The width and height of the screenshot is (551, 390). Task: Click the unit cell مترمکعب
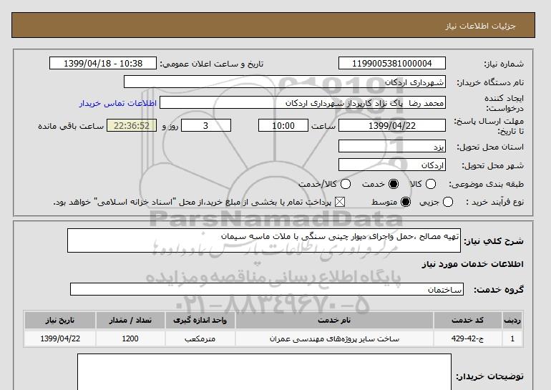point(200,338)
